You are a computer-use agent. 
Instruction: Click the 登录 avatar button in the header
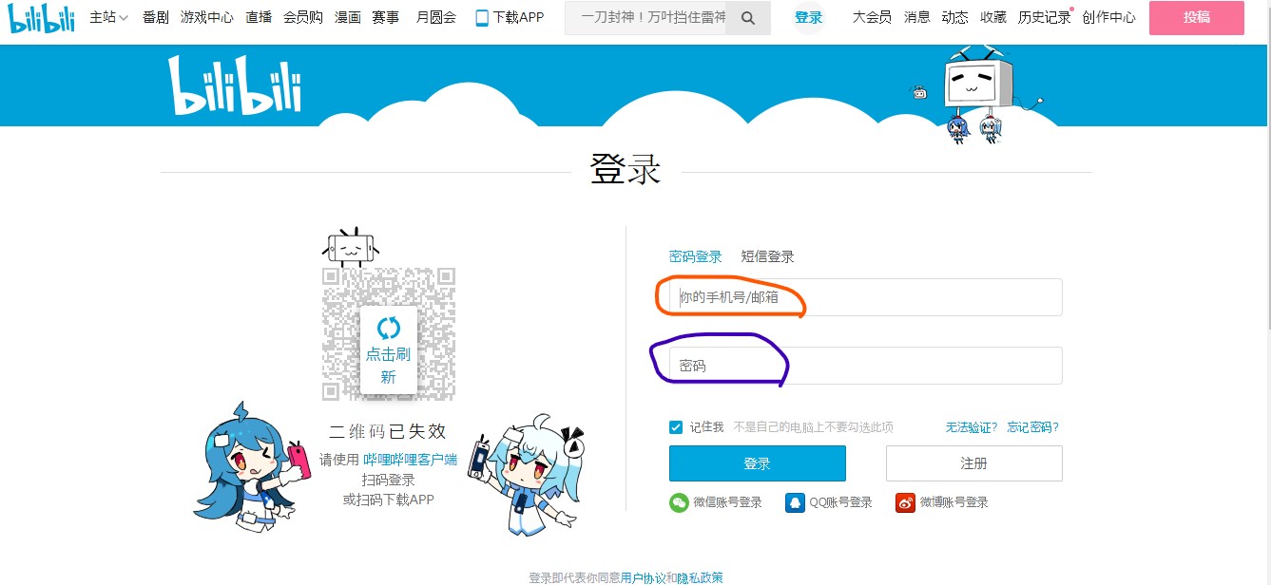click(809, 18)
